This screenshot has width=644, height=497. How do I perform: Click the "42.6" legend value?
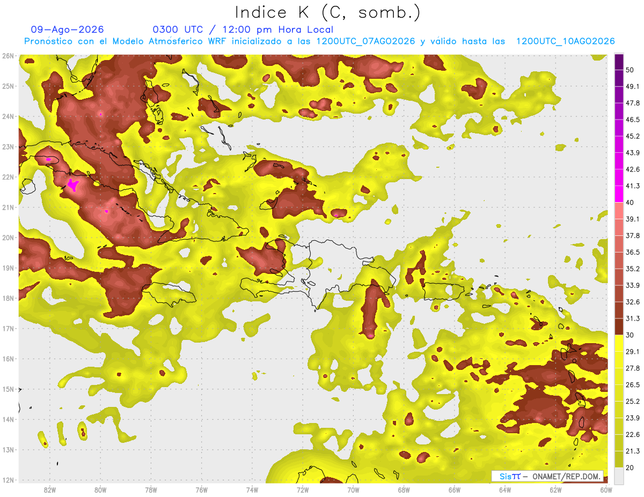pos(632,169)
